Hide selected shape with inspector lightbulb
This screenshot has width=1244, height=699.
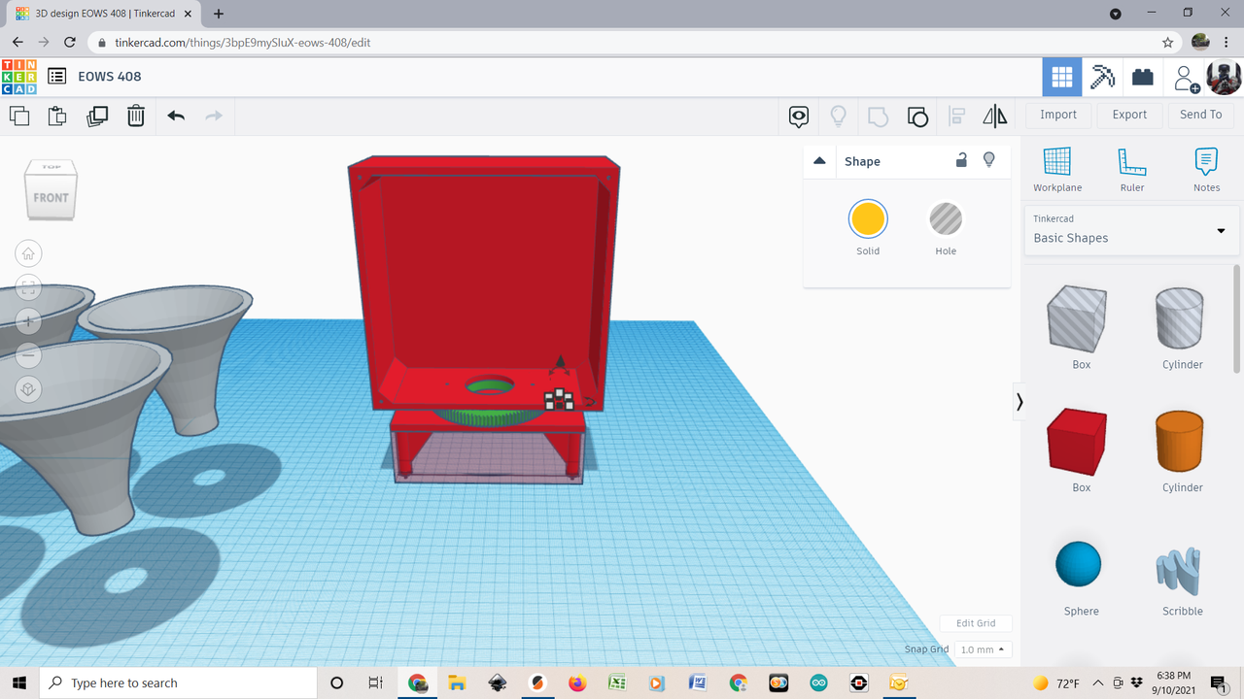click(989, 160)
